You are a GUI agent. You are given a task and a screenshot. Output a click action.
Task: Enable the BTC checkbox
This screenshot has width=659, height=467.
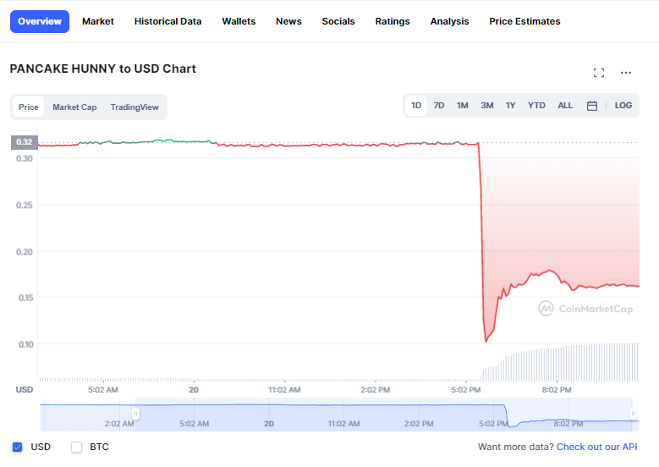click(x=77, y=447)
